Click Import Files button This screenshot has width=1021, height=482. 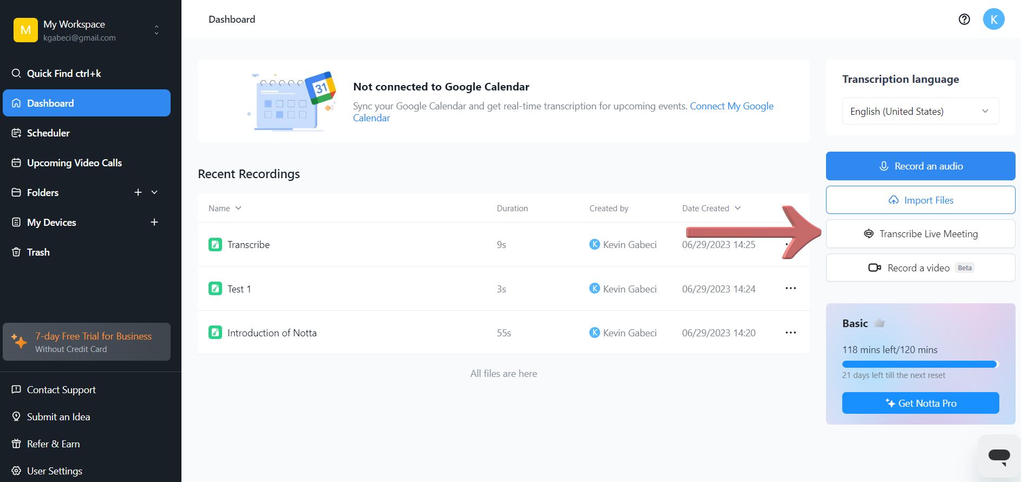(x=921, y=200)
